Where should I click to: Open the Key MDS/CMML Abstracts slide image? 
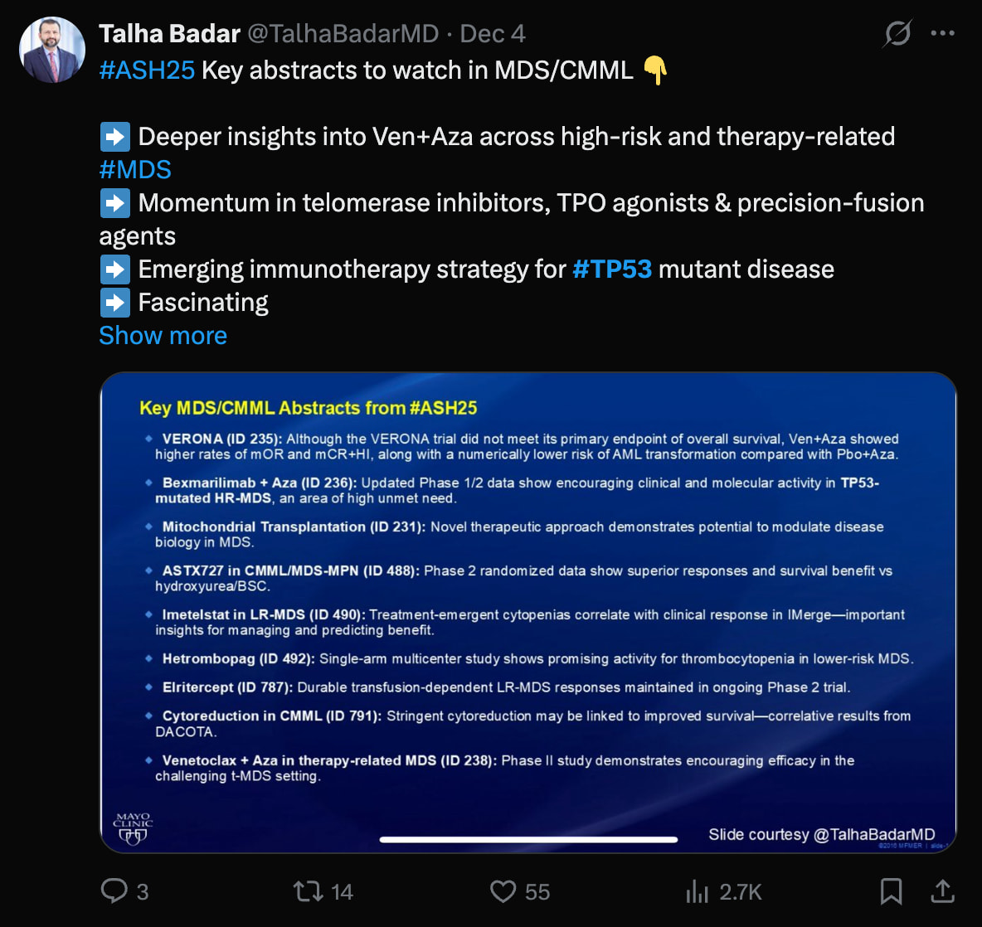click(x=527, y=612)
